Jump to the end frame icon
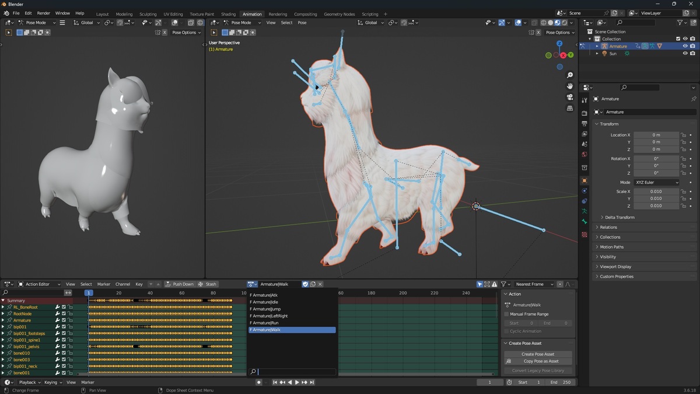Viewport: 700px width, 394px height. [312, 382]
